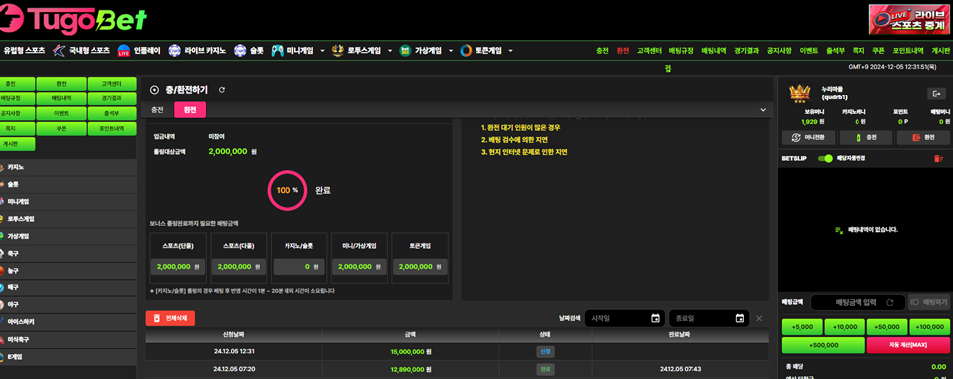Select the pink 환전 tab

190,110
